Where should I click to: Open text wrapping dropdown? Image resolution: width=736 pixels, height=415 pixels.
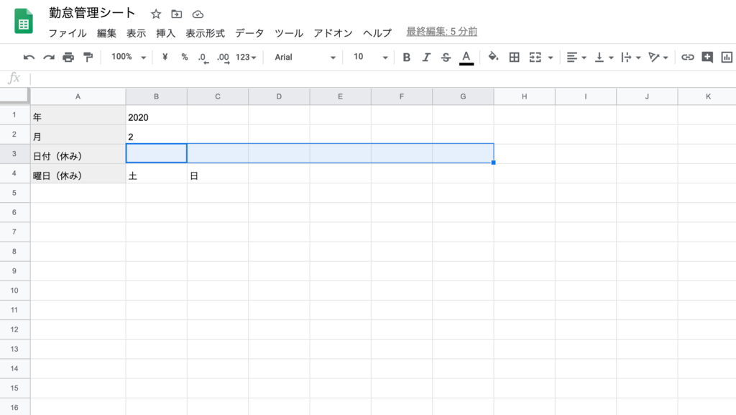click(x=630, y=58)
